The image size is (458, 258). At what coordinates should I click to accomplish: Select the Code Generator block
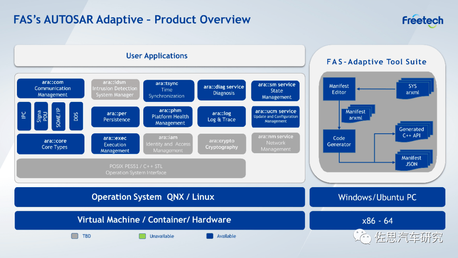point(339,141)
